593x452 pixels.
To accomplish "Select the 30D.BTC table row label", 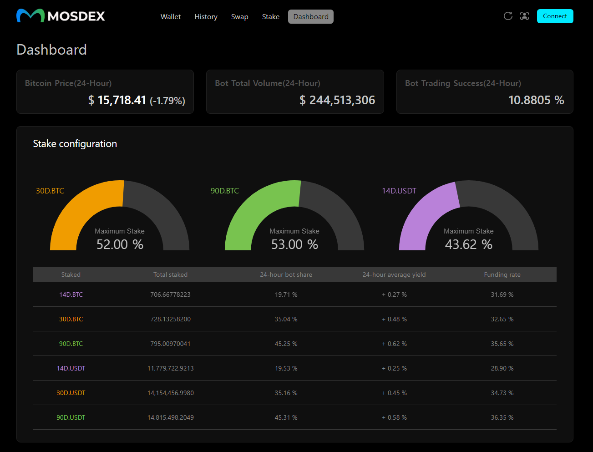I will [x=71, y=319].
